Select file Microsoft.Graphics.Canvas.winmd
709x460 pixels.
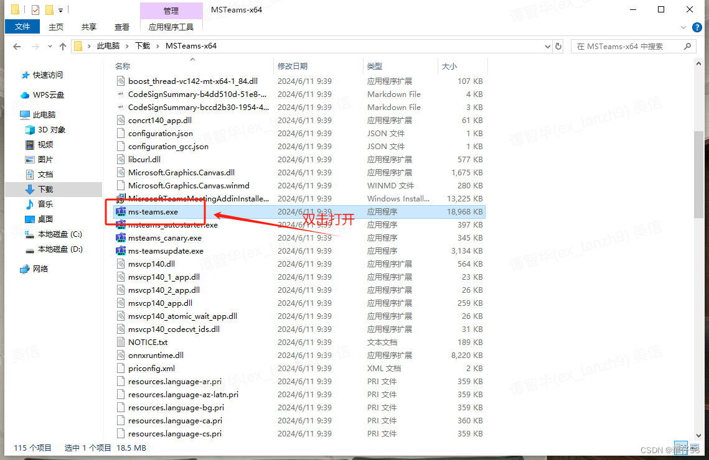[x=189, y=185]
